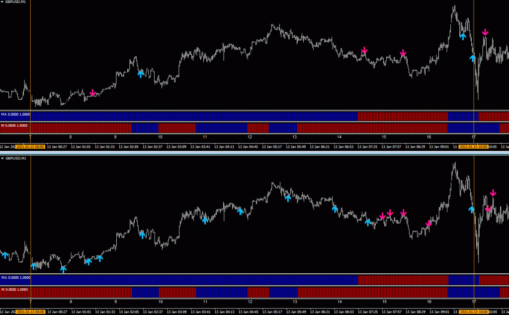Click lower chart session number 15

tap(384, 302)
